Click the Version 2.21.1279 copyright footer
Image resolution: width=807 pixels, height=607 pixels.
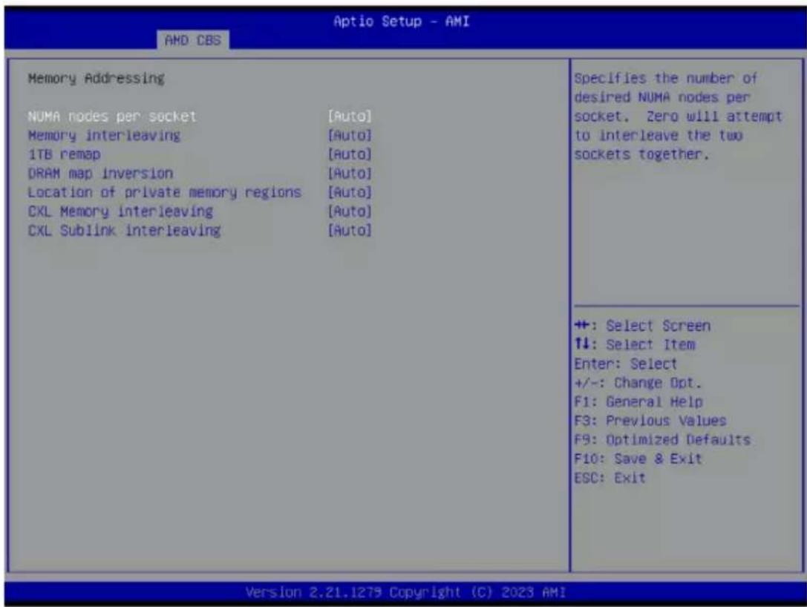point(405,593)
